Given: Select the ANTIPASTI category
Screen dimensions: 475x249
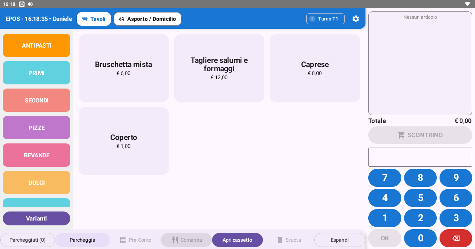Looking at the screenshot, I should coord(37,45).
